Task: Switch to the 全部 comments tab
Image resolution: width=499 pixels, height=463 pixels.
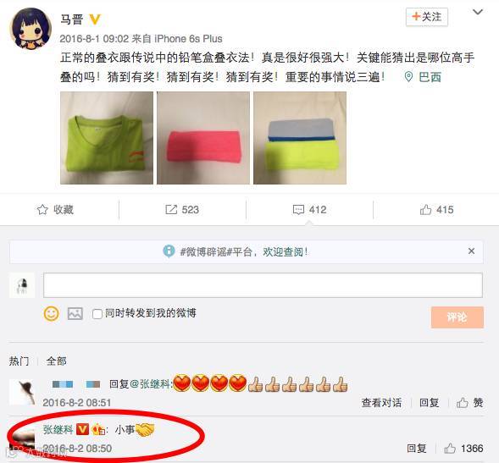Action: (x=56, y=361)
